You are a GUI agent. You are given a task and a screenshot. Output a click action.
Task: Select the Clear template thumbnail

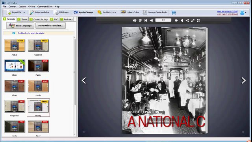[15, 66]
